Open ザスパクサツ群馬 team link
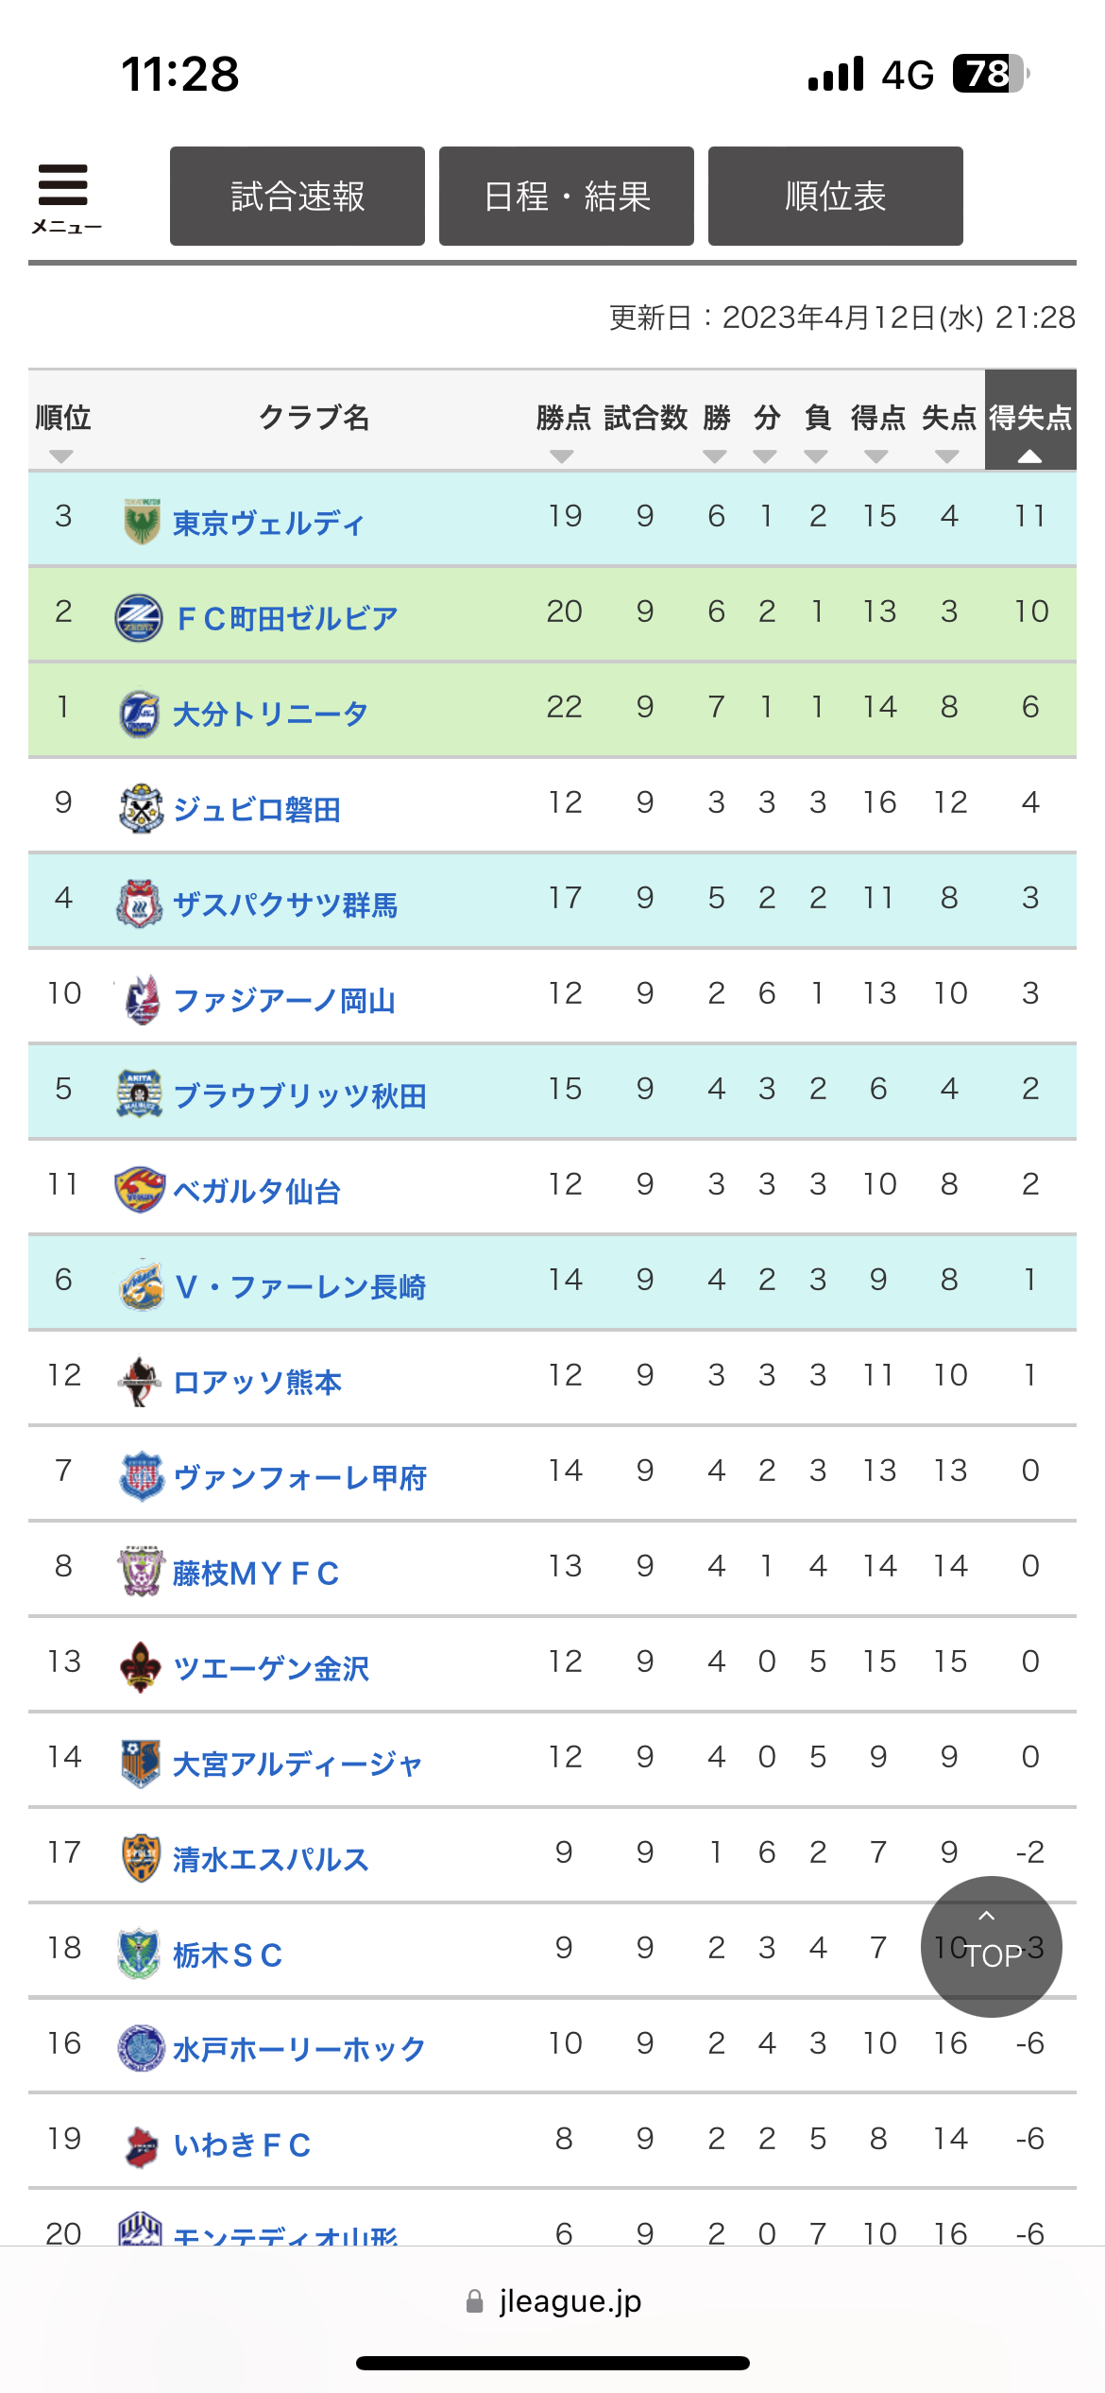Viewport: 1105px width, 2393px height. 285,904
